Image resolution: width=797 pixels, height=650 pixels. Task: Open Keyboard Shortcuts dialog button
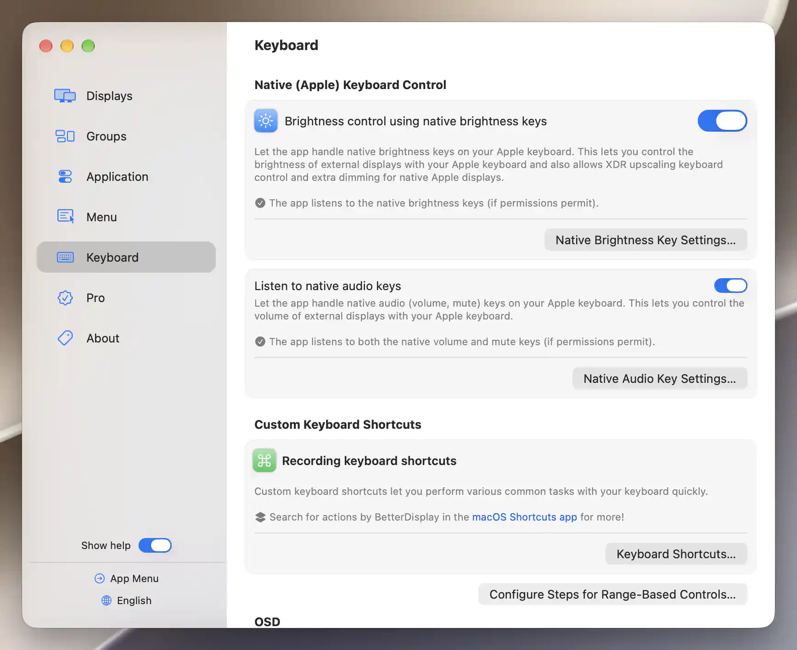pos(676,554)
